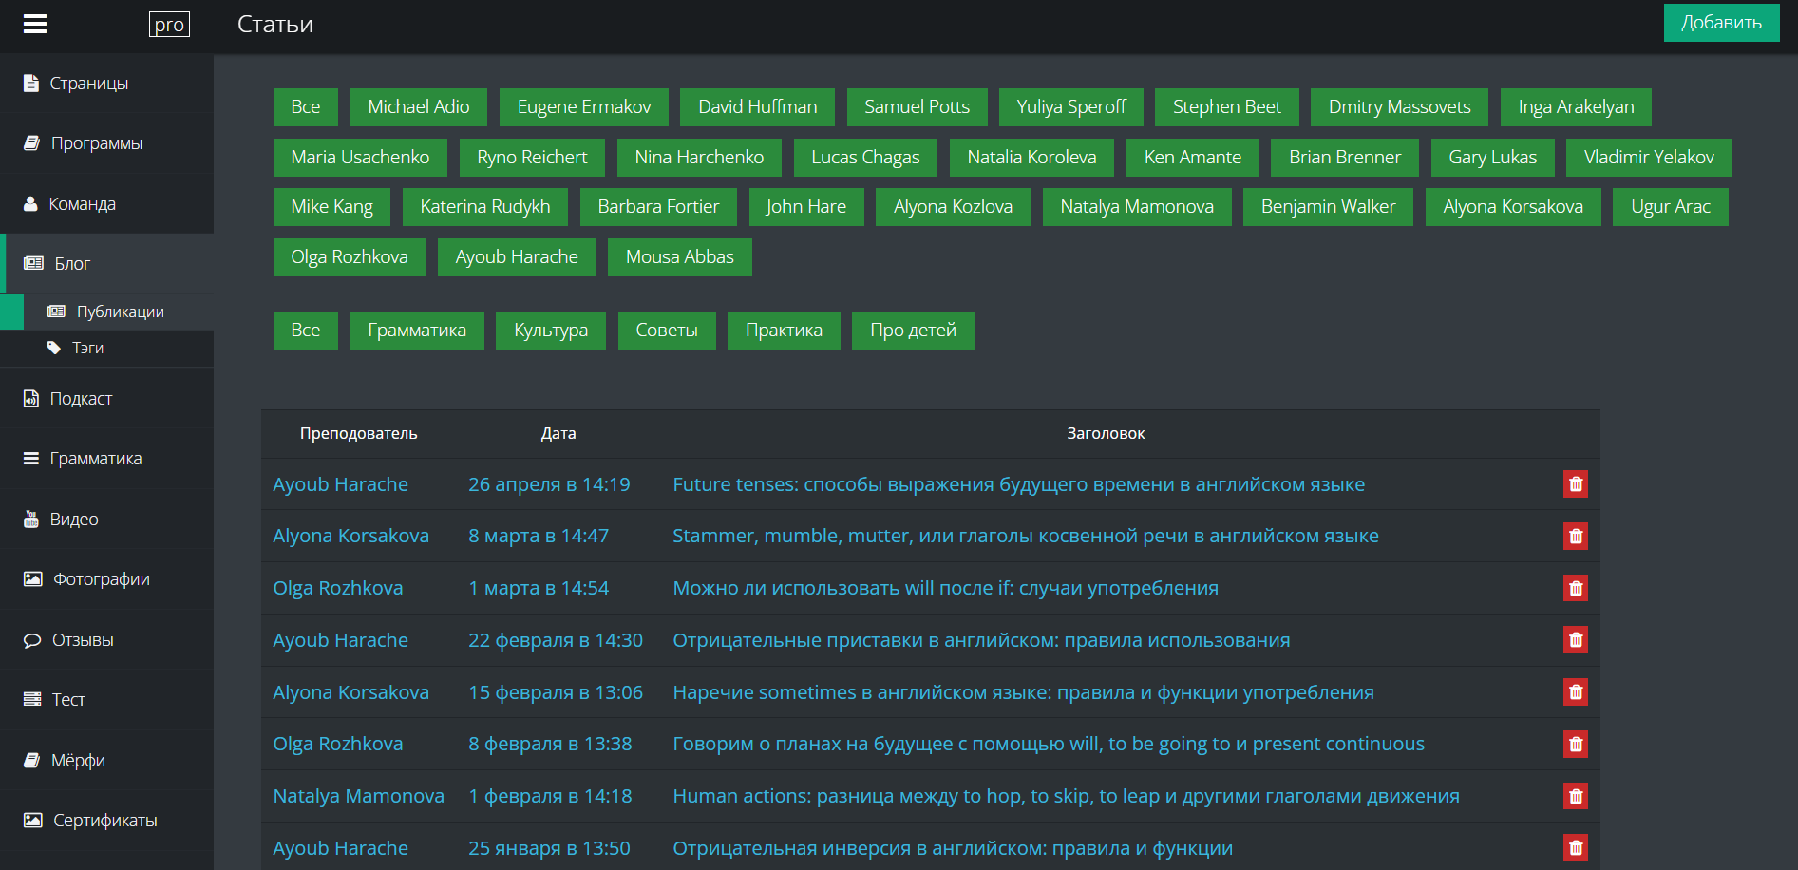This screenshot has width=1798, height=870.
Task: Show articles by Yuliya Speroff
Action: click(1071, 107)
